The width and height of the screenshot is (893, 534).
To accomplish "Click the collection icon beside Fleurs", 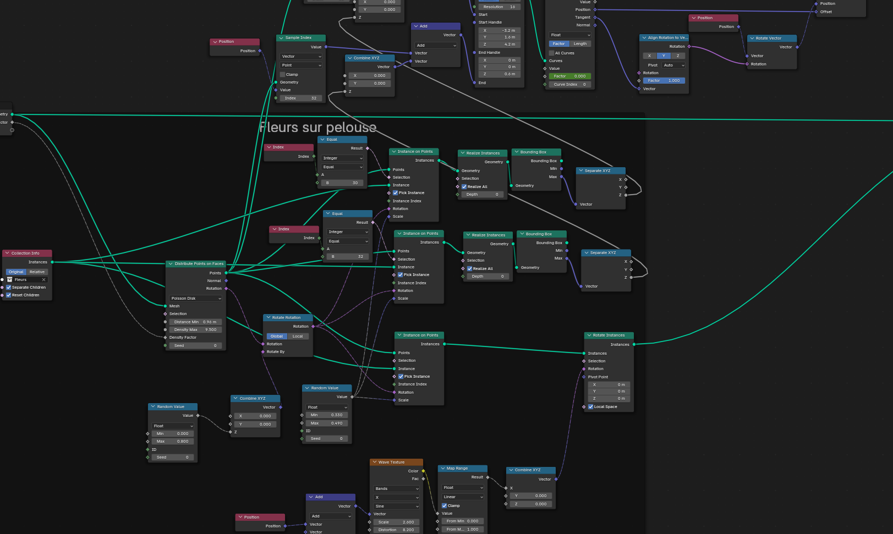I will [x=10, y=279].
